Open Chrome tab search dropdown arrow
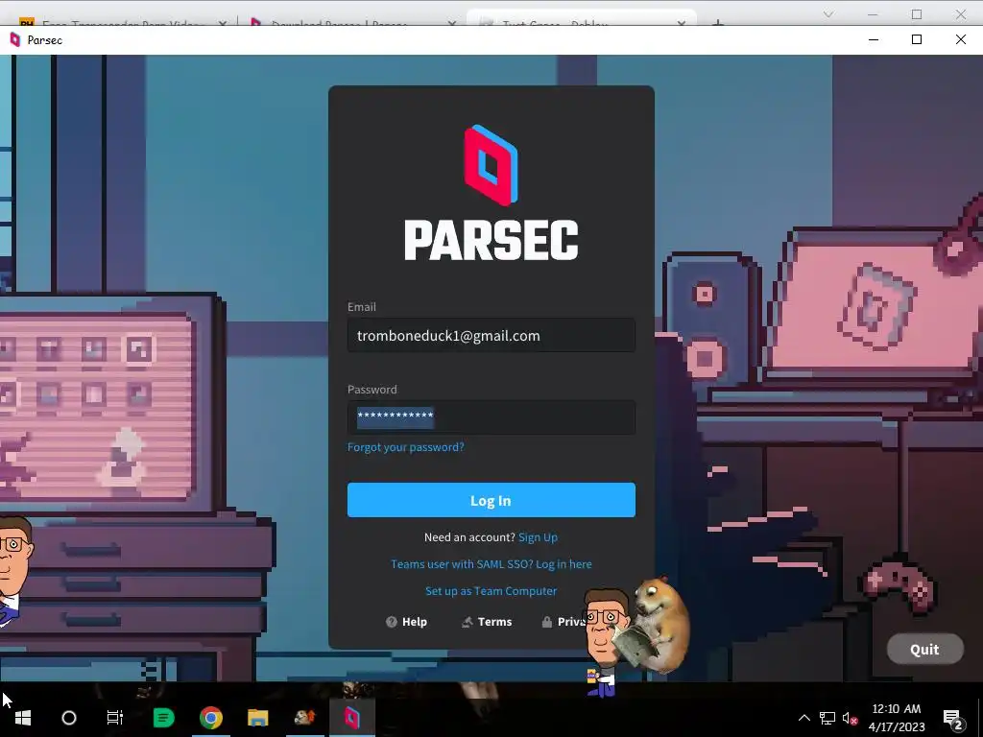The image size is (983, 737). coord(828,13)
